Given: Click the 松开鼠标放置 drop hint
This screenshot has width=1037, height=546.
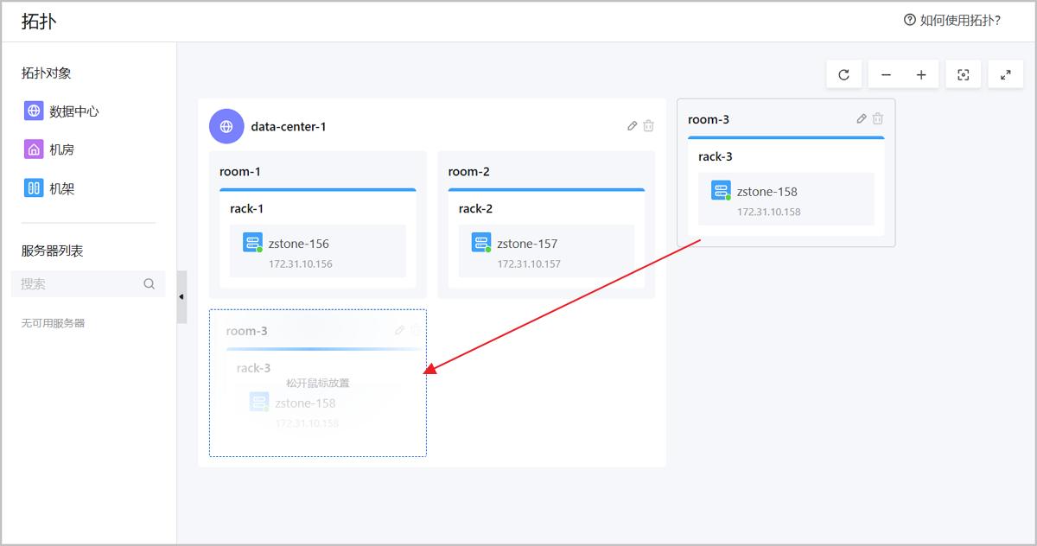Looking at the screenshot, I should click(x=318, y=383).
